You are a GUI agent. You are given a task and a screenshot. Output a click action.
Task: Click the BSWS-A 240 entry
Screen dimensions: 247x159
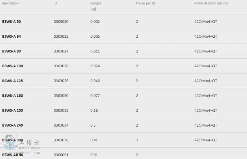[x=12, y=125]
